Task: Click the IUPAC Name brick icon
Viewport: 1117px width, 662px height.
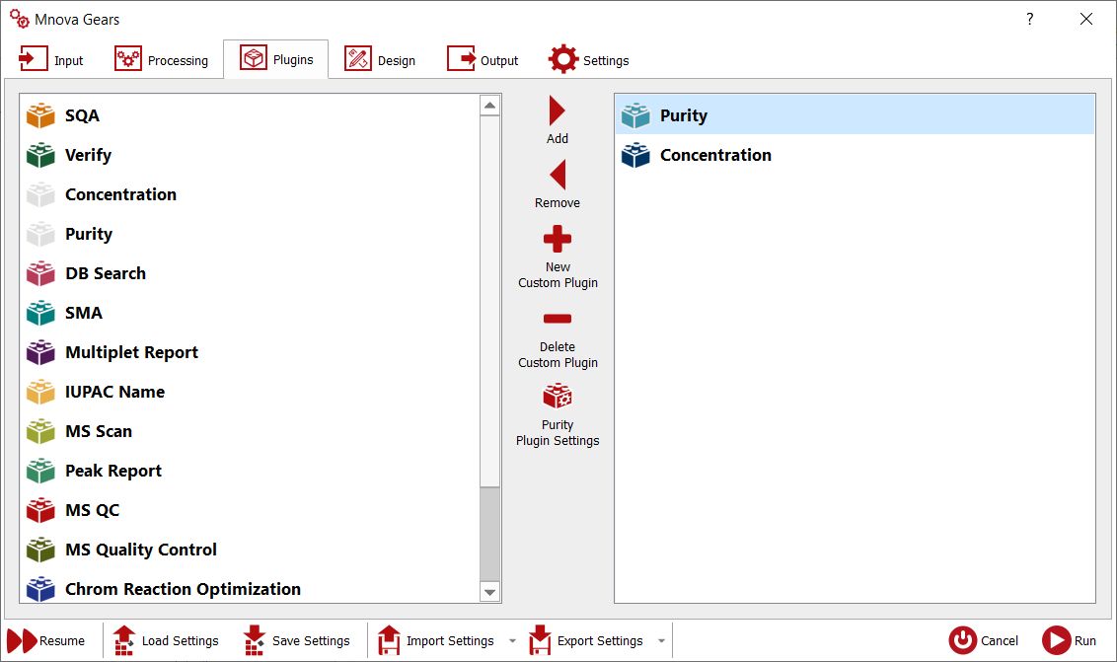Action: [x=40, y=392]
